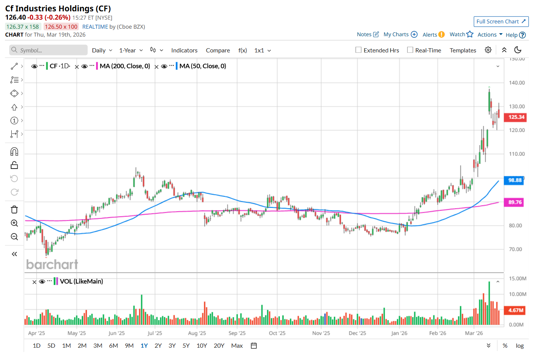This screenshot has width=548, height=359.
Task: Click the Full Screen Chart button
Action: [501, 21]
